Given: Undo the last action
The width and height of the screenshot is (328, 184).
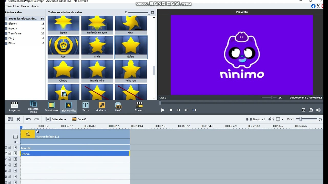Looking at the screenshot, I should pyautogui.click(x=28, y=119).
